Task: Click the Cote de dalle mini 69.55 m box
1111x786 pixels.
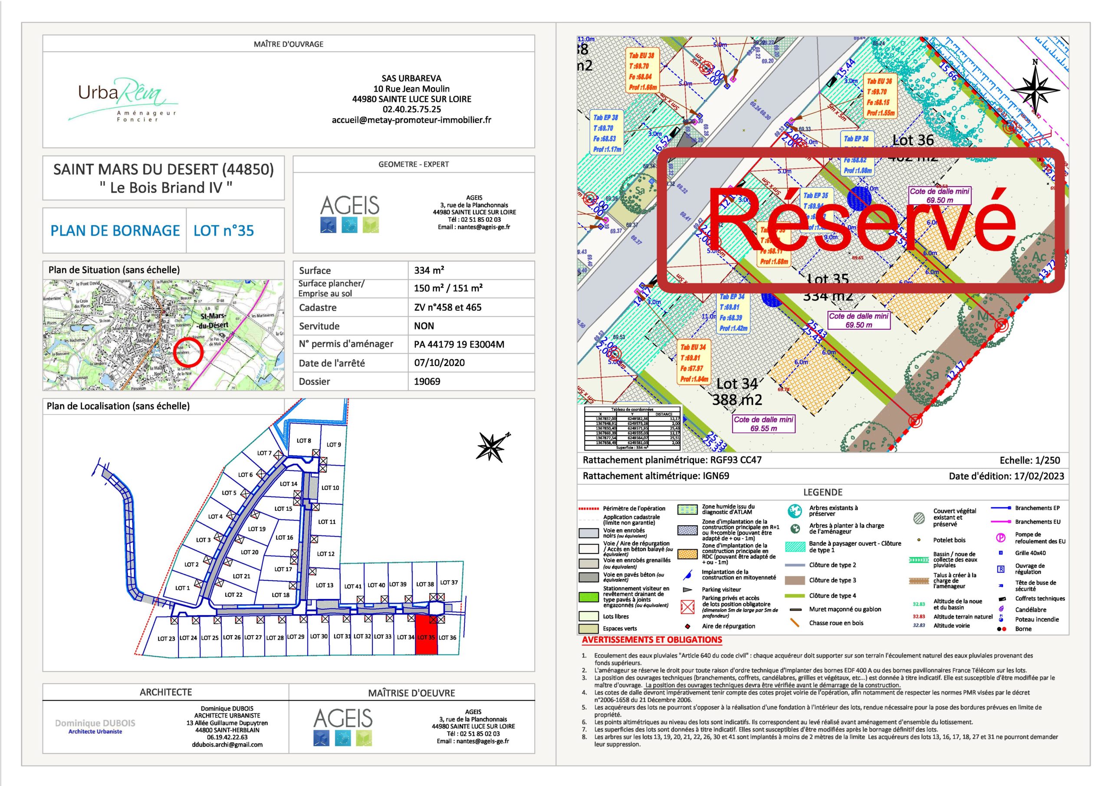Action: tap(763, 424)
